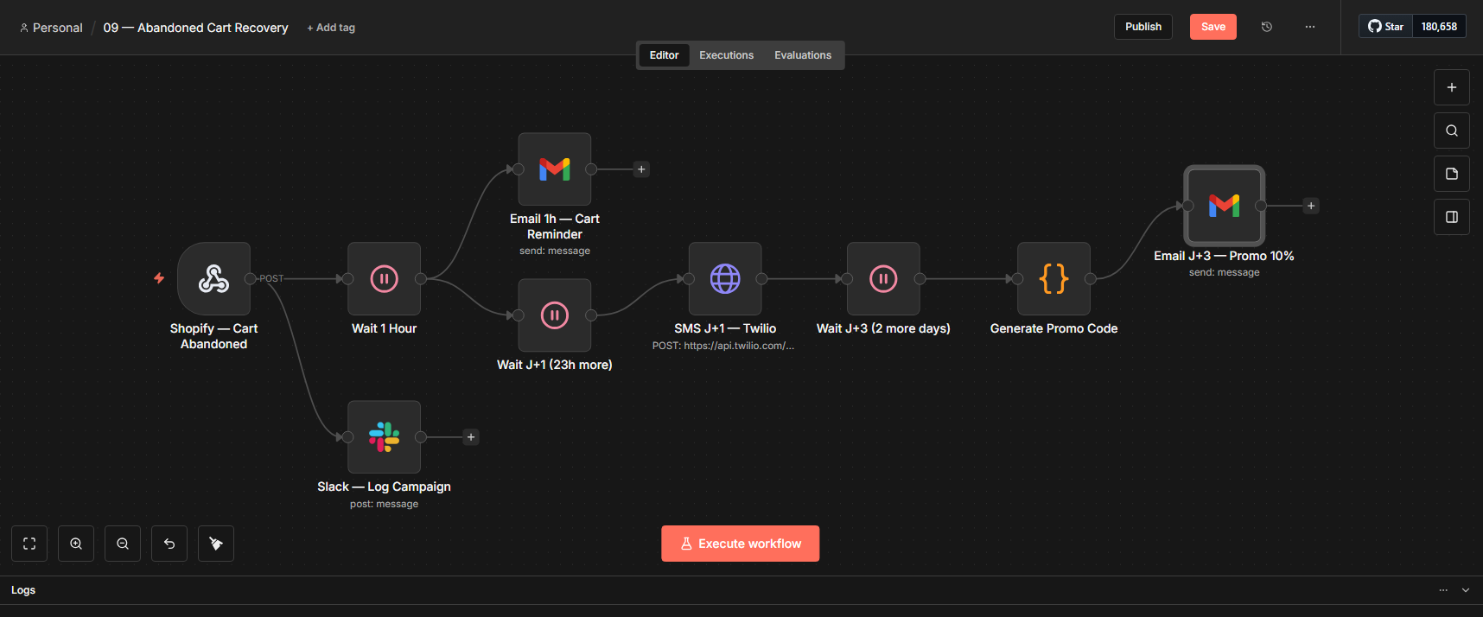
Task: Open the Slack Log Campaign node
Action: pos(384,436)
